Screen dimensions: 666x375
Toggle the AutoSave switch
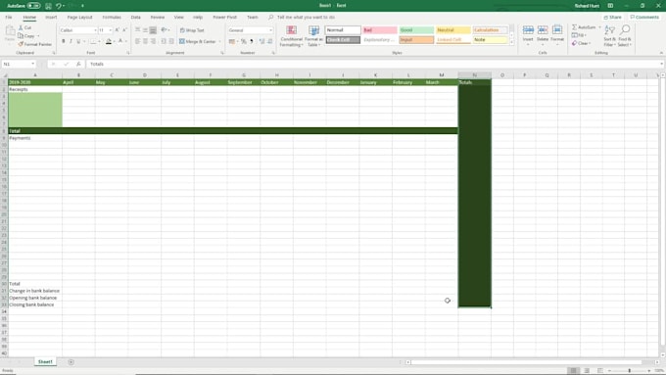coord(34,6)
